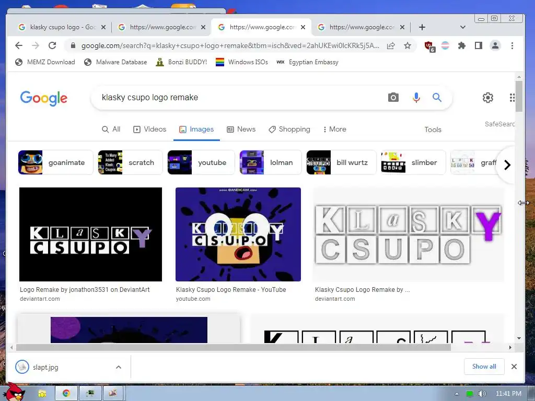Open the jonathon3531 DeviantArt logo thumbnail
535x401 pixels.
pos(90,234)
